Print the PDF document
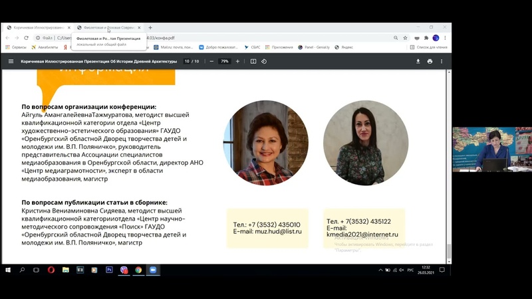The width and height of the screenshot is (532, 299). tap(430, 61)
